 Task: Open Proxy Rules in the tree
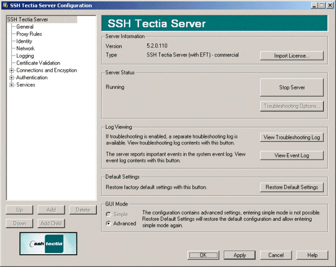(29, 34)
